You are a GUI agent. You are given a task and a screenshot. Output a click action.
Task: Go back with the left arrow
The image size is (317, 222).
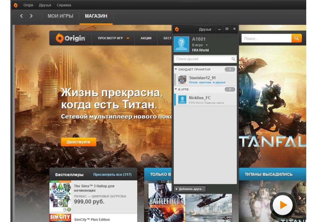click(x=22, y=16)
